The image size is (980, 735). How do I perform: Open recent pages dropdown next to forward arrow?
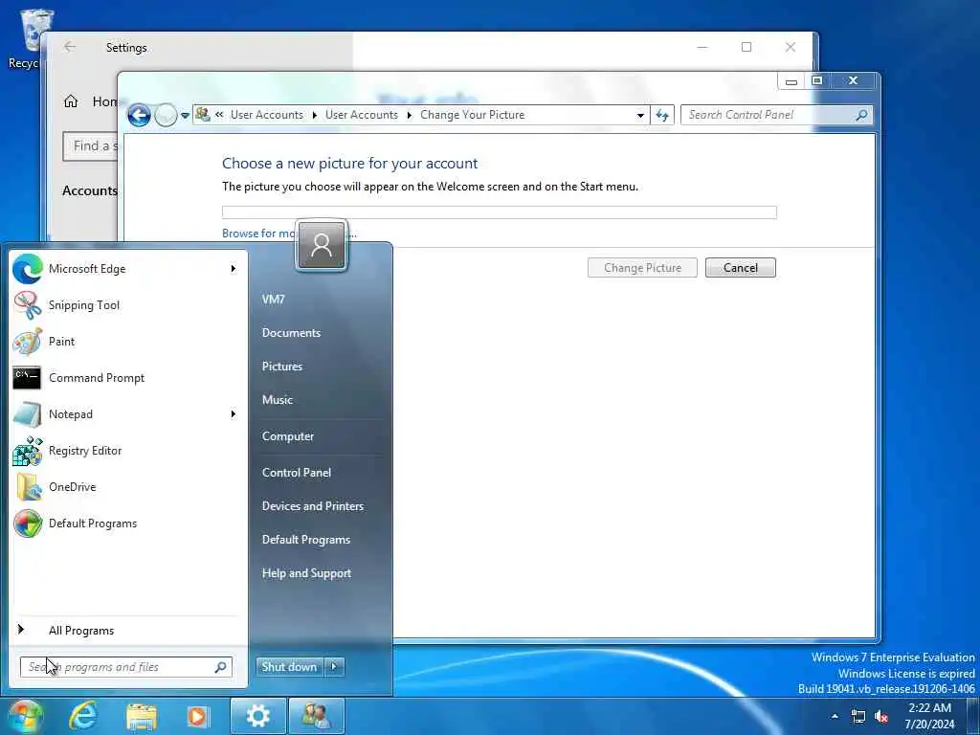(x=185, y=116)
